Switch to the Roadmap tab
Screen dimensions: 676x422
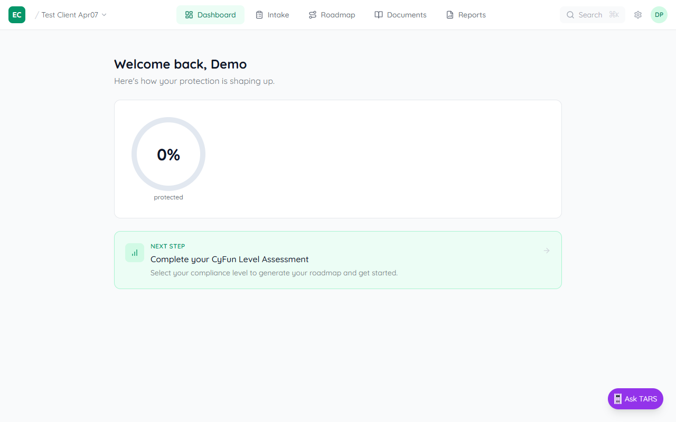click(332, 14)
